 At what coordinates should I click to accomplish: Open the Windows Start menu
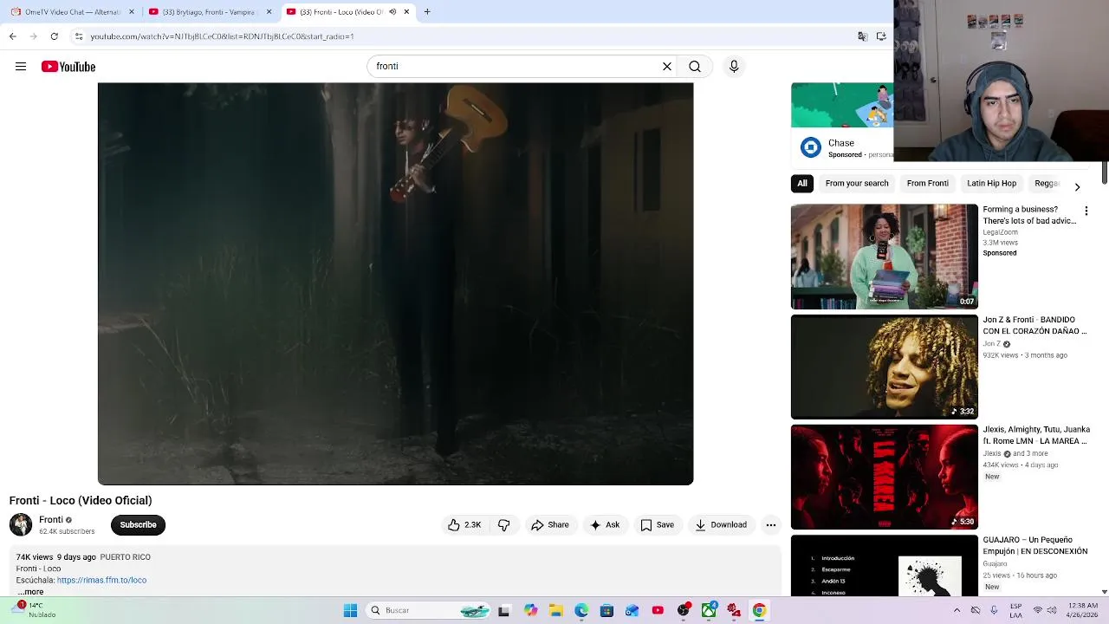coord(350,610)
